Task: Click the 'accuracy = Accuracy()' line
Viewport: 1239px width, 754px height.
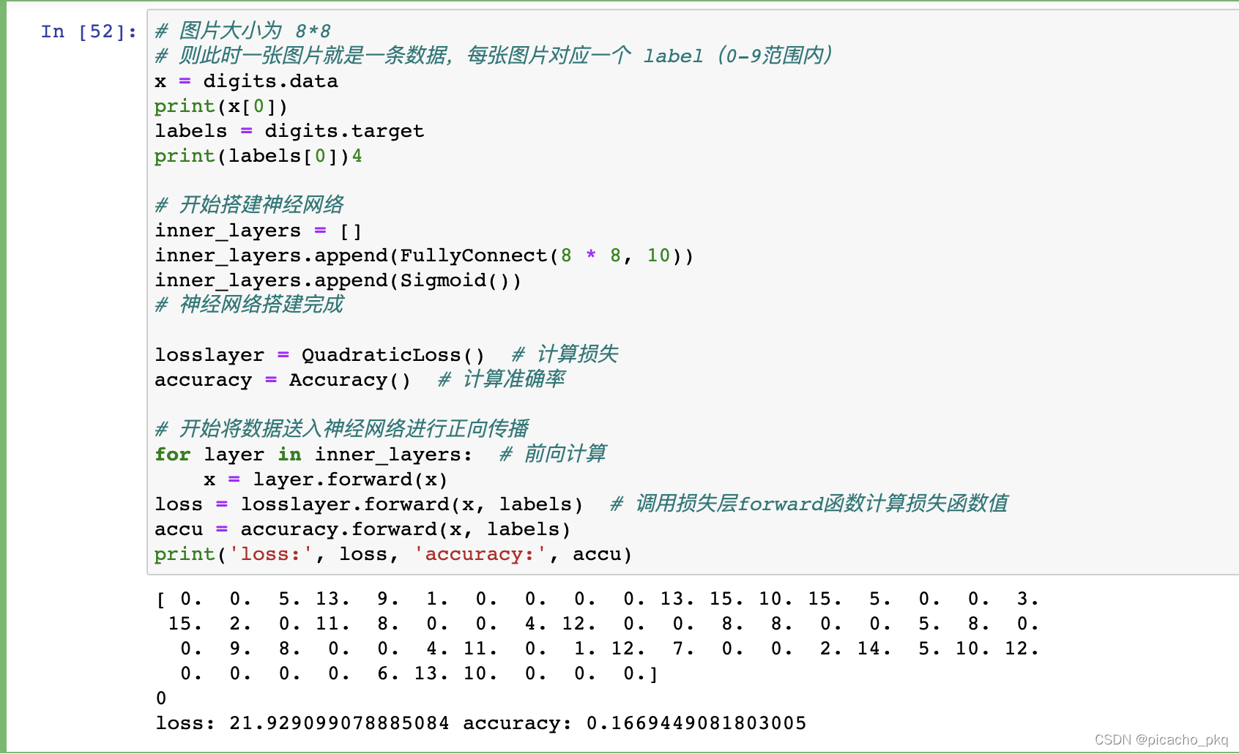Action: (x=283, y=380)
